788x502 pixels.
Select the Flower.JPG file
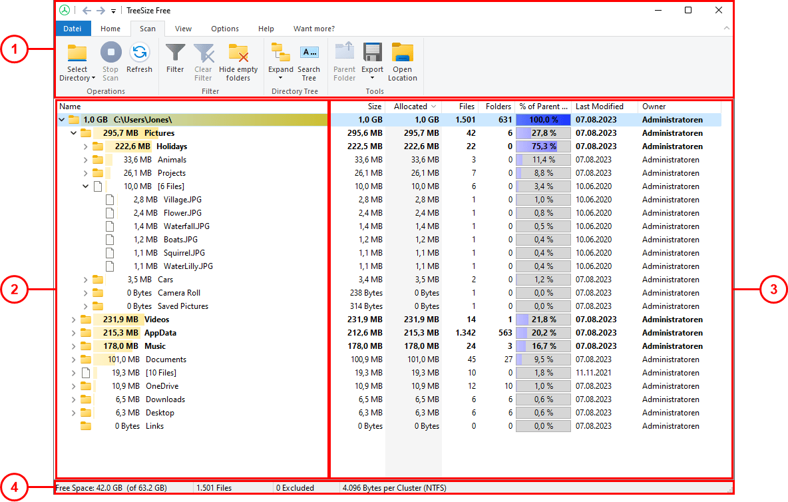(182, 213)
